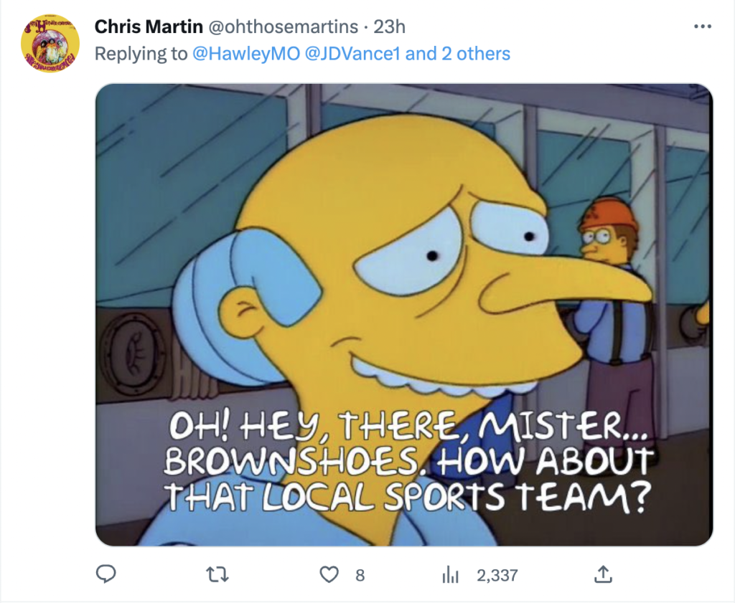Reply using the speech bubble icon
Image resolution: width=735 pixels, height=603 pixels.
(106, 574)
